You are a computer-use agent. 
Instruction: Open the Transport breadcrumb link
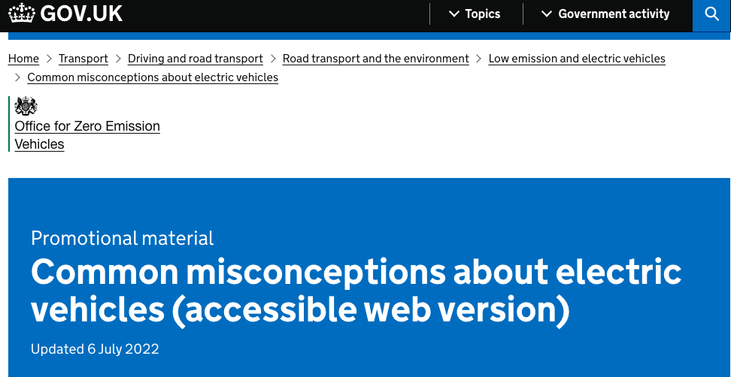(x=83, y=59)
